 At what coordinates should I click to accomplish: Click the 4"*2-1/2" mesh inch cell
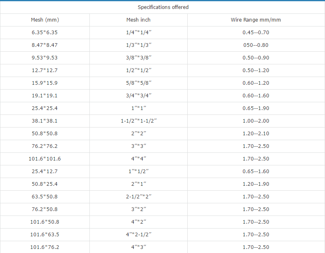138,234
